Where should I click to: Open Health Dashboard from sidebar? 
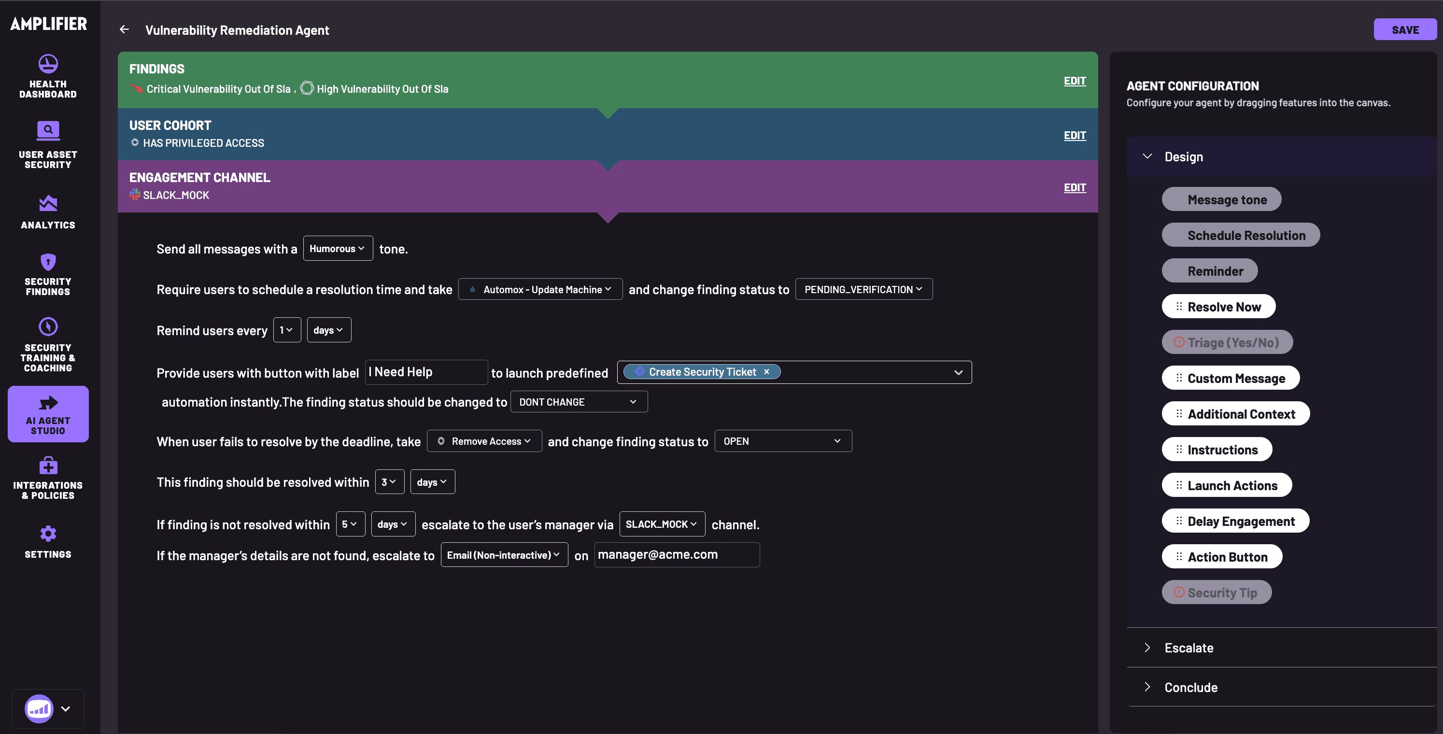[x=48, y=76]
